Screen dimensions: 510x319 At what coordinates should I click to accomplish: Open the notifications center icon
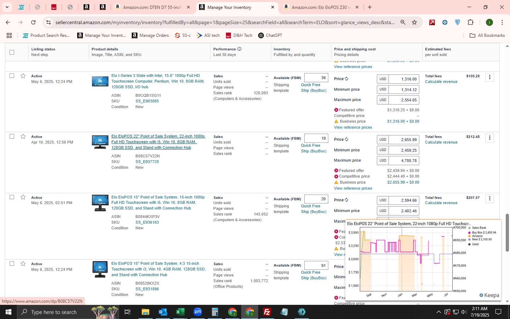[x=498, y=312]
